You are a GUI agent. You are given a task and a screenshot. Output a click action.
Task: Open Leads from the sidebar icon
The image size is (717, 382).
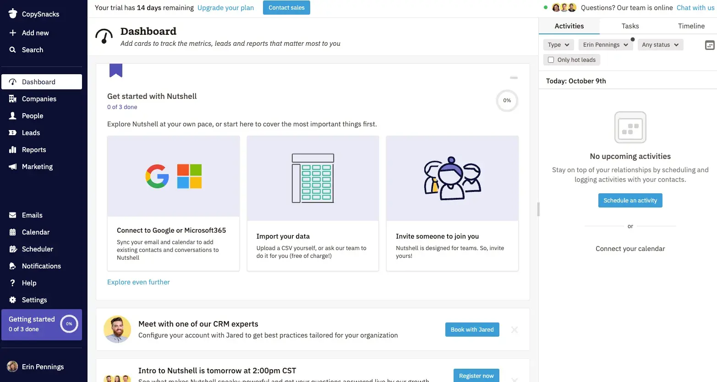coord(13,133)
